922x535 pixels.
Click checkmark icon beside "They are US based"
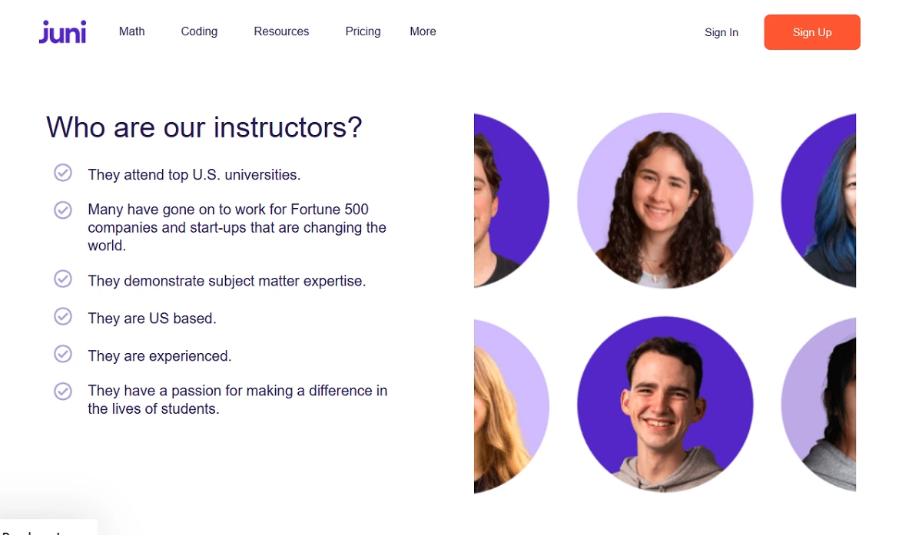click(63, 316)
